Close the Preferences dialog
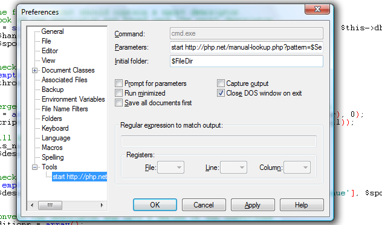The height and width of the screenshot is (225, 382). click(x=317, y=9)
